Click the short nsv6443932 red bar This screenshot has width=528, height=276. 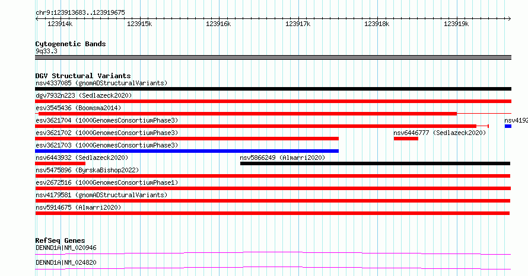click(61, 163)
